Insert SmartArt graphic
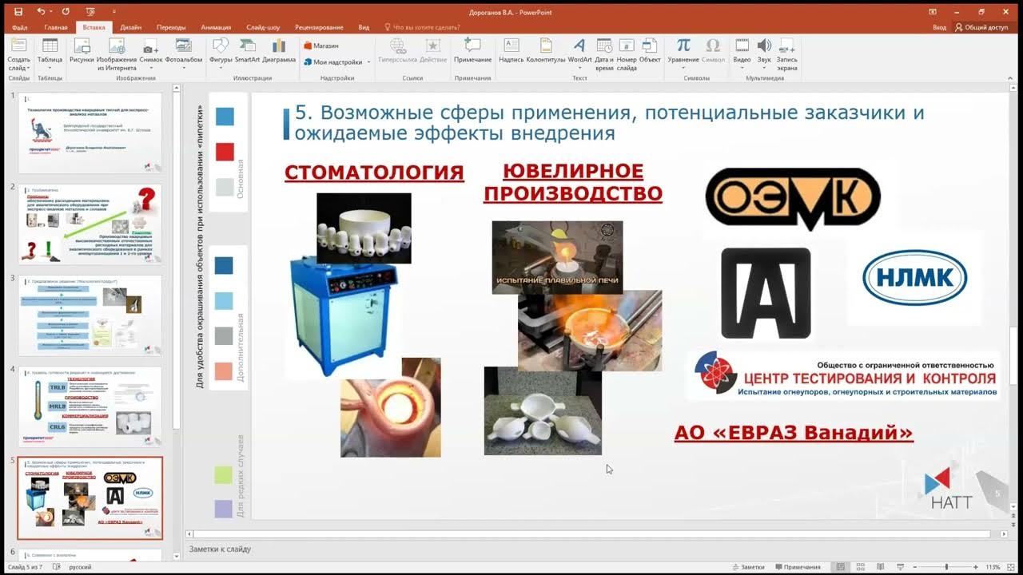This screenshot has width=1023, height=575. point(247,50)
